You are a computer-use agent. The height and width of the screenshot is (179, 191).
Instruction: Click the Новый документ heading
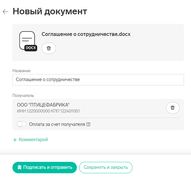click(x=50, y=11)
